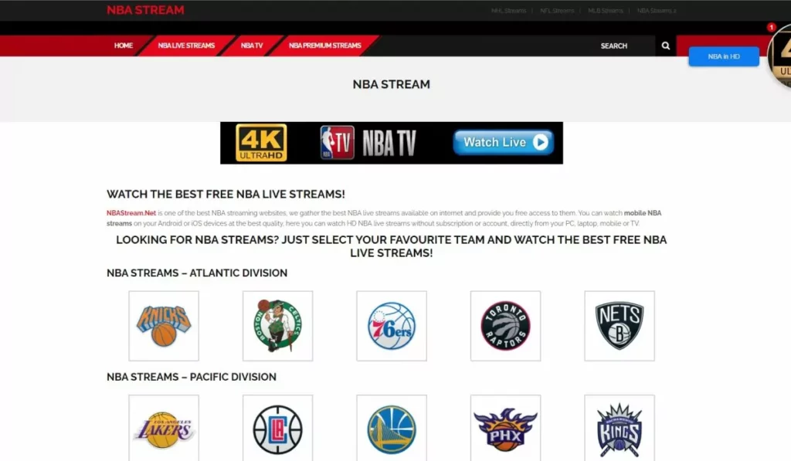Click the Pacific Division heading
The width and height of the screenshot is (791, 461).
pyautogui.click(x=192, y=377)
